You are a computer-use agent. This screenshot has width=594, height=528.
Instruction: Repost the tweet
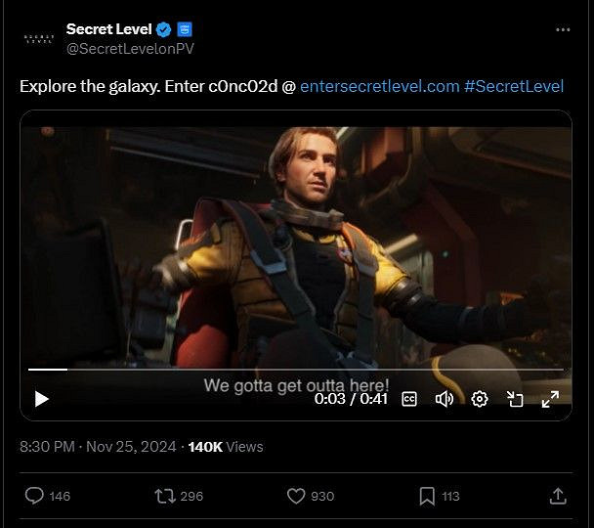(165, 496)
